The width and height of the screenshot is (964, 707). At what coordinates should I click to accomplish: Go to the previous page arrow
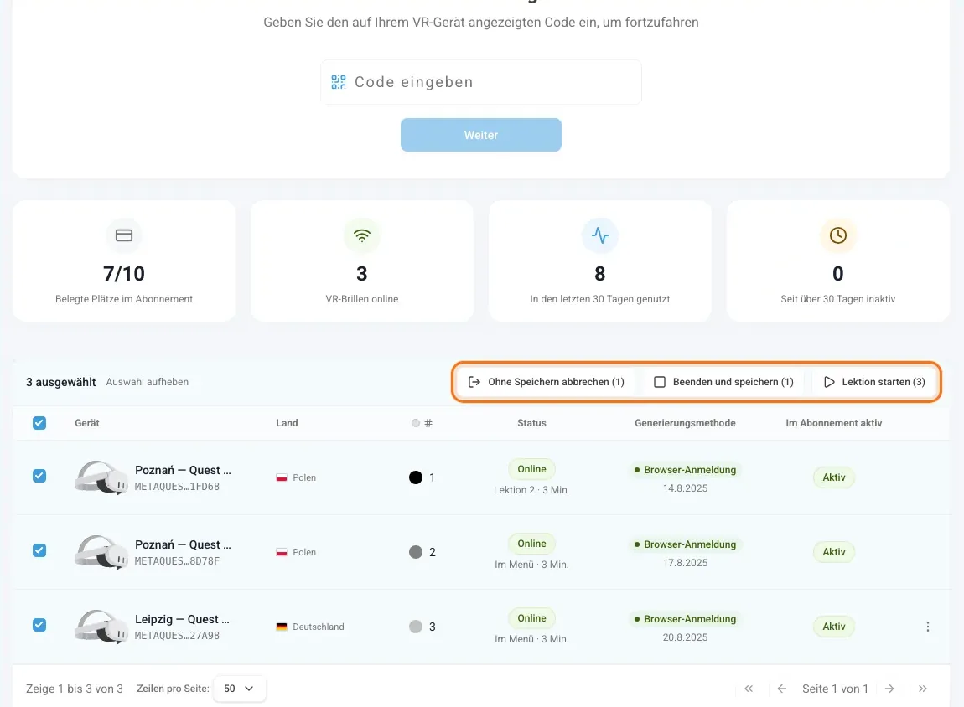click(x=782, y=689)
